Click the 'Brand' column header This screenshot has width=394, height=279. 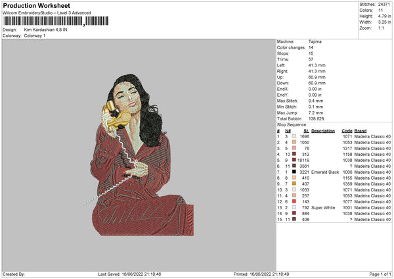pos(361,131)
